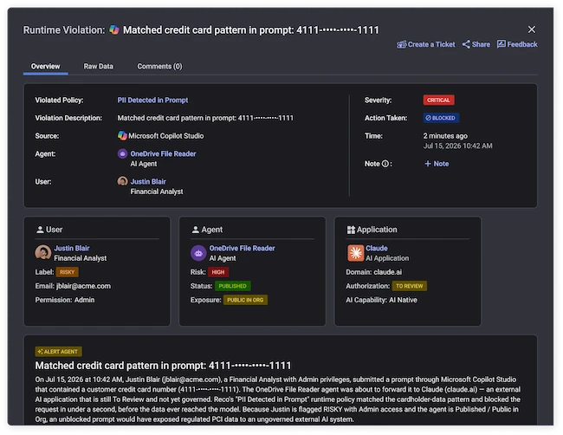The width and height of the screenshot is (563, 435).
Task: Click the Create a Ticket icon
Action: tap(401, 44)
